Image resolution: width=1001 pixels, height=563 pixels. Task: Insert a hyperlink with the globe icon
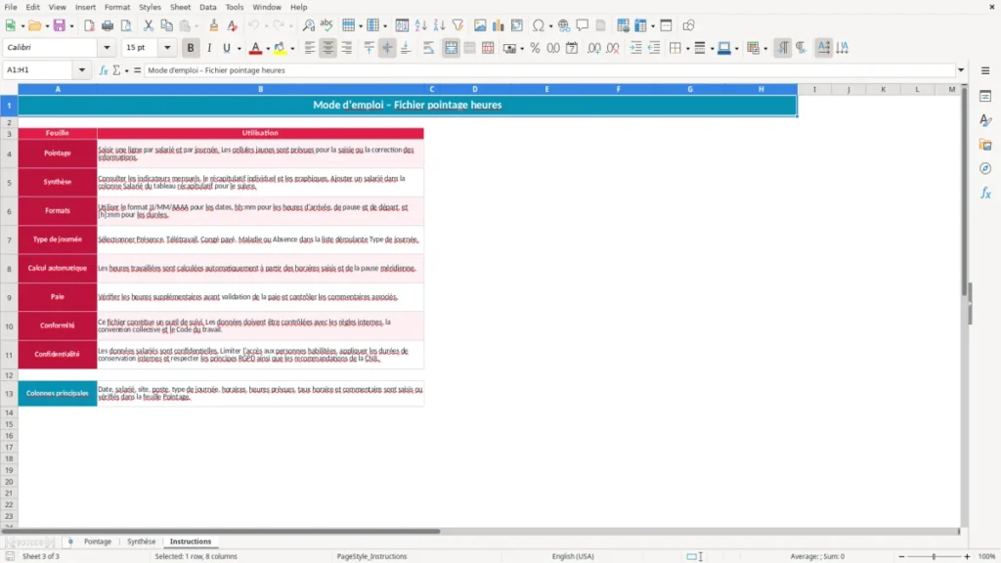pos(564,25)
